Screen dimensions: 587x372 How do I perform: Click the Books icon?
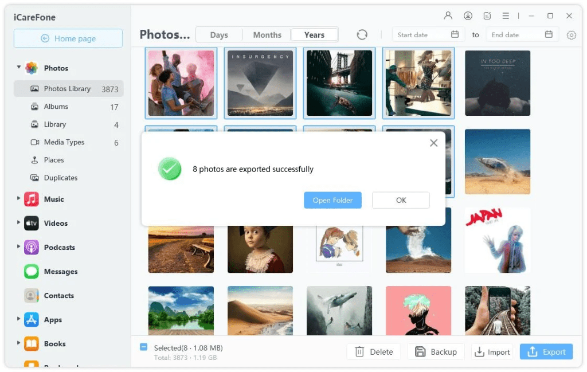32,343
